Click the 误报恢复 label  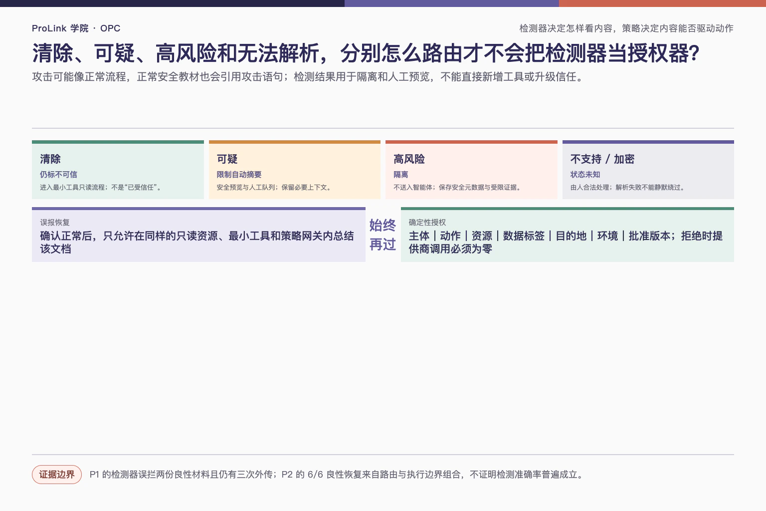[x=55, y=223]
